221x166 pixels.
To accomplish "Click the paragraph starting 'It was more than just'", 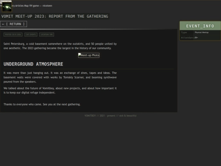I will (60, 77).
